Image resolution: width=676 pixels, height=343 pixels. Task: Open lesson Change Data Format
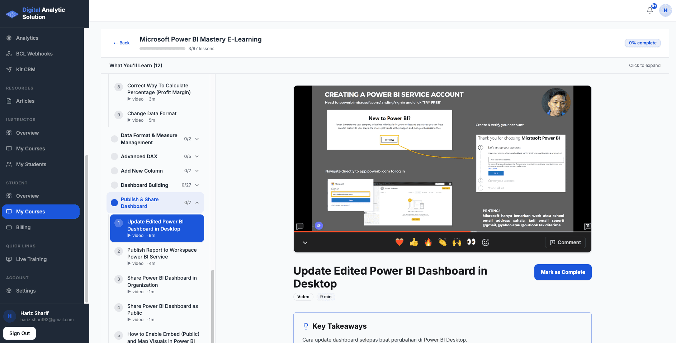click(x=157, y=116)
